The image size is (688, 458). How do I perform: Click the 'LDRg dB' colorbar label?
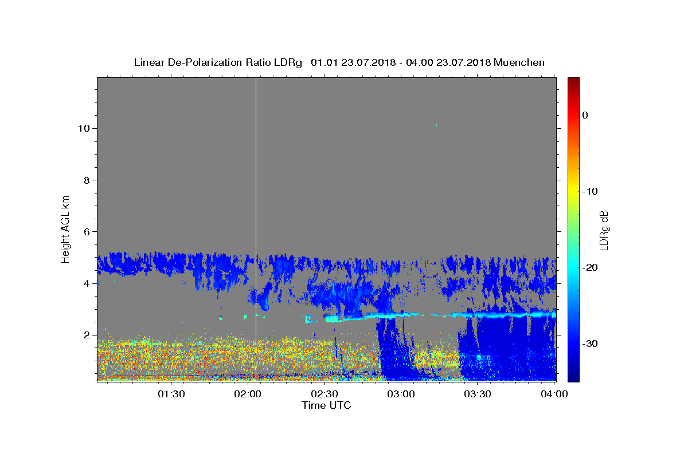(604, 230)
